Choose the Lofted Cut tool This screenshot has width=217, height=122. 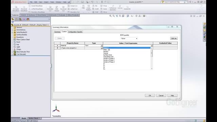73,9
